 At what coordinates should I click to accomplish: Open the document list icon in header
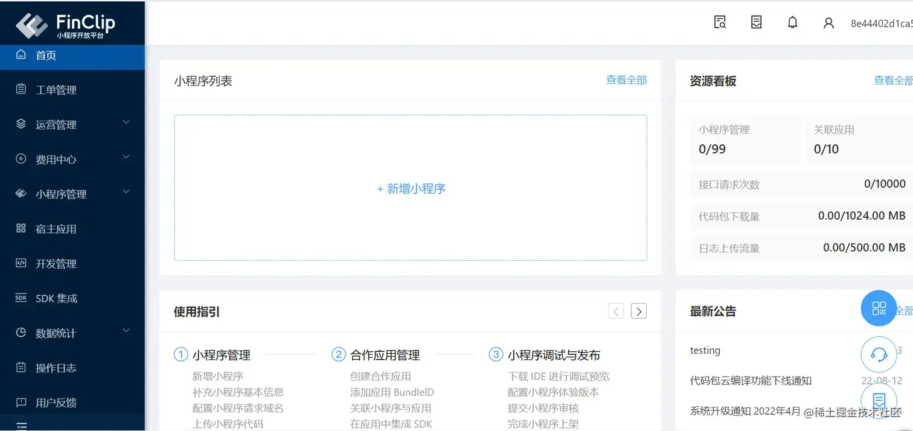[x=756, y=22]
